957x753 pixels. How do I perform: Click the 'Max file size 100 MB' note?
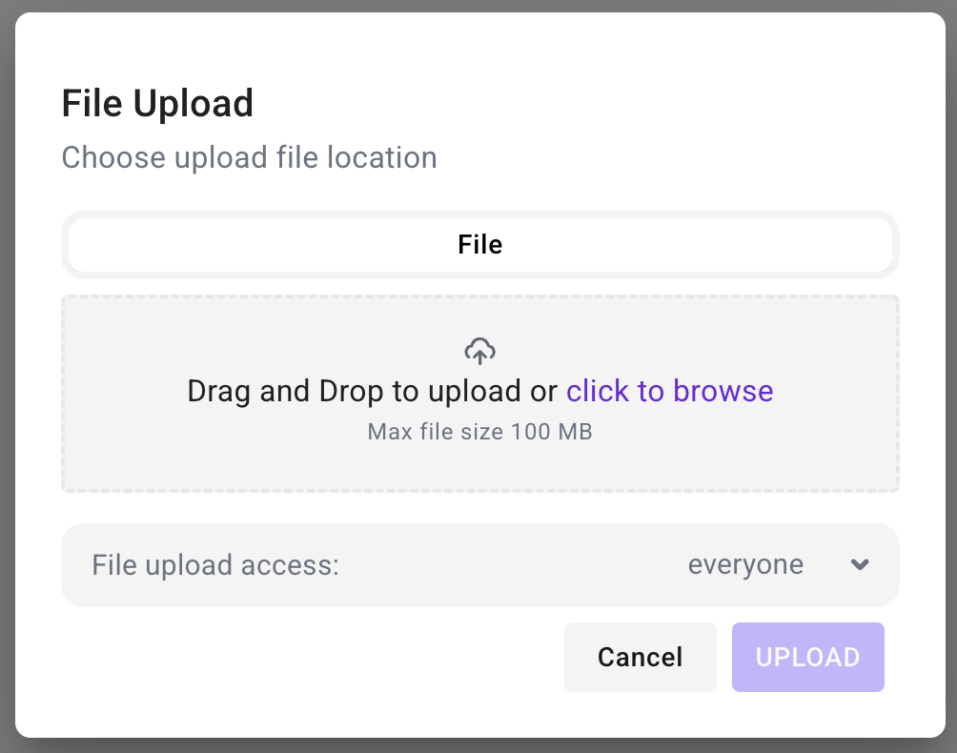[x=479, y=432]
